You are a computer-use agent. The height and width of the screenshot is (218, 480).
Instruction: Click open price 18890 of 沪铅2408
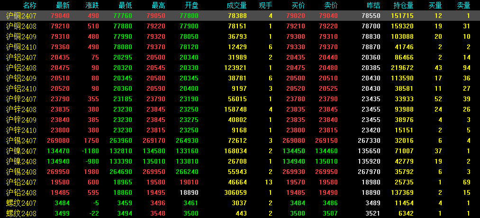[189, 192]
